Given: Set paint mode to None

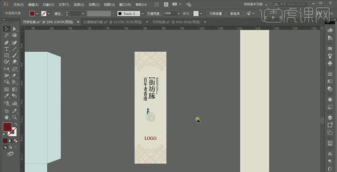Looking at the screenshot, I should (x=15, y=141).
